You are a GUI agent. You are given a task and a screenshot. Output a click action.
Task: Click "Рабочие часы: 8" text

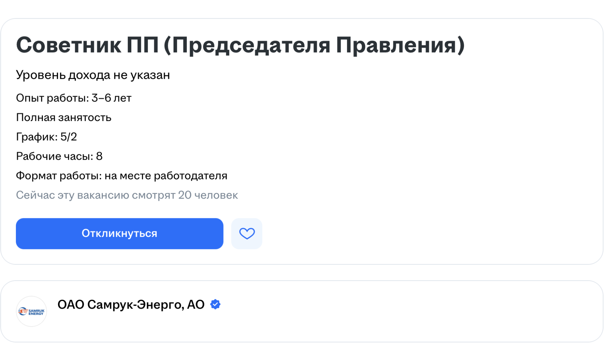tap(59, 156)
